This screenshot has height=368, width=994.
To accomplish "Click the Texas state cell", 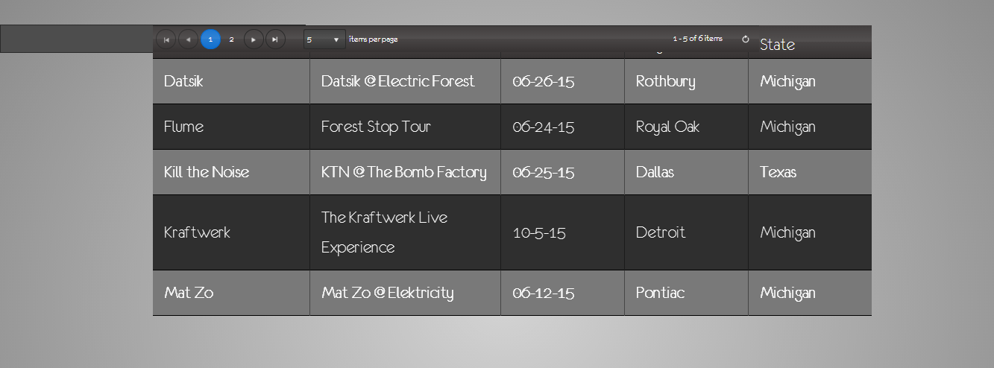I will click(x=778, y=172).
